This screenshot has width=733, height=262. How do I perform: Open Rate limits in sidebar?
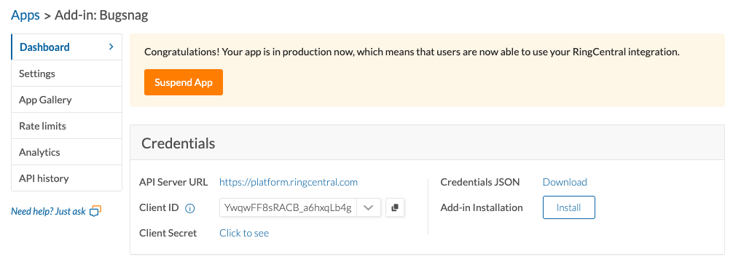point(67,126)
